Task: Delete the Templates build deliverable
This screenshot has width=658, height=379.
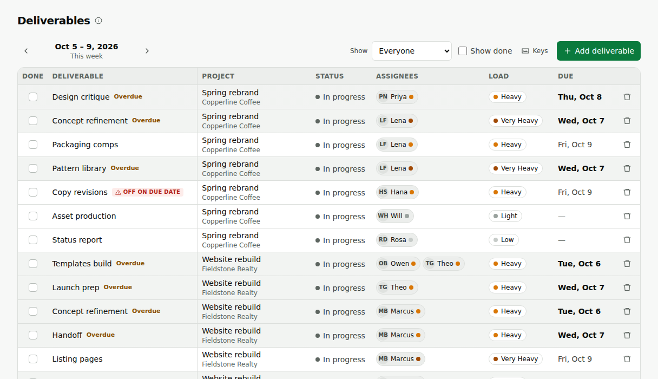Action: click(627, 264)
